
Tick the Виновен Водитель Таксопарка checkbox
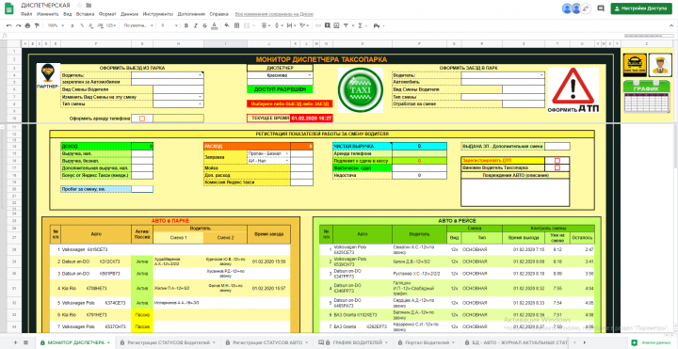[x=557, y=167]
